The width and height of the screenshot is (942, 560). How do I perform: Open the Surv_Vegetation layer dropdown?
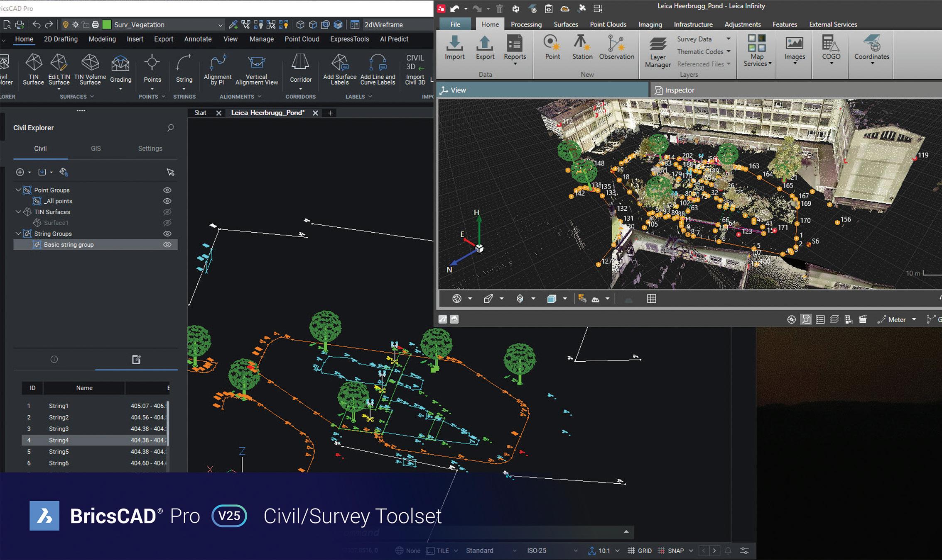[220, 25]
